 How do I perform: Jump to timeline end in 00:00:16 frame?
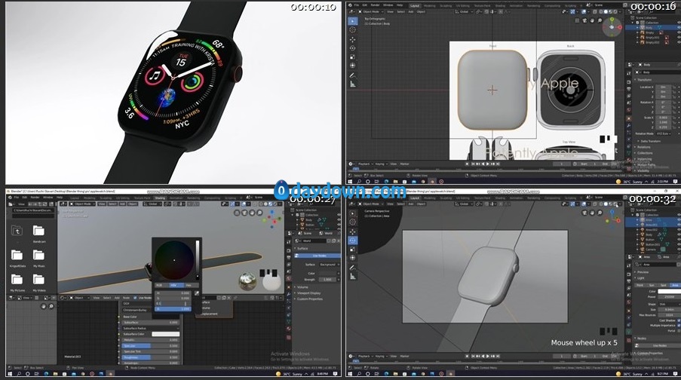tap(498, 164)
